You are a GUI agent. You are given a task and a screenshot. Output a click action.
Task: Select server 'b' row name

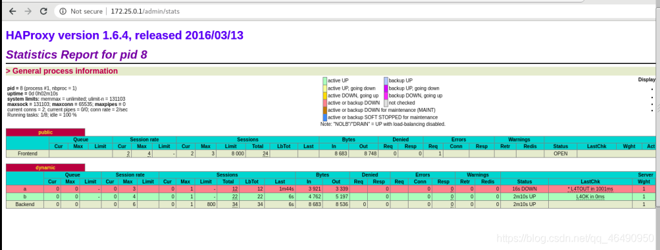coord(25,196)
